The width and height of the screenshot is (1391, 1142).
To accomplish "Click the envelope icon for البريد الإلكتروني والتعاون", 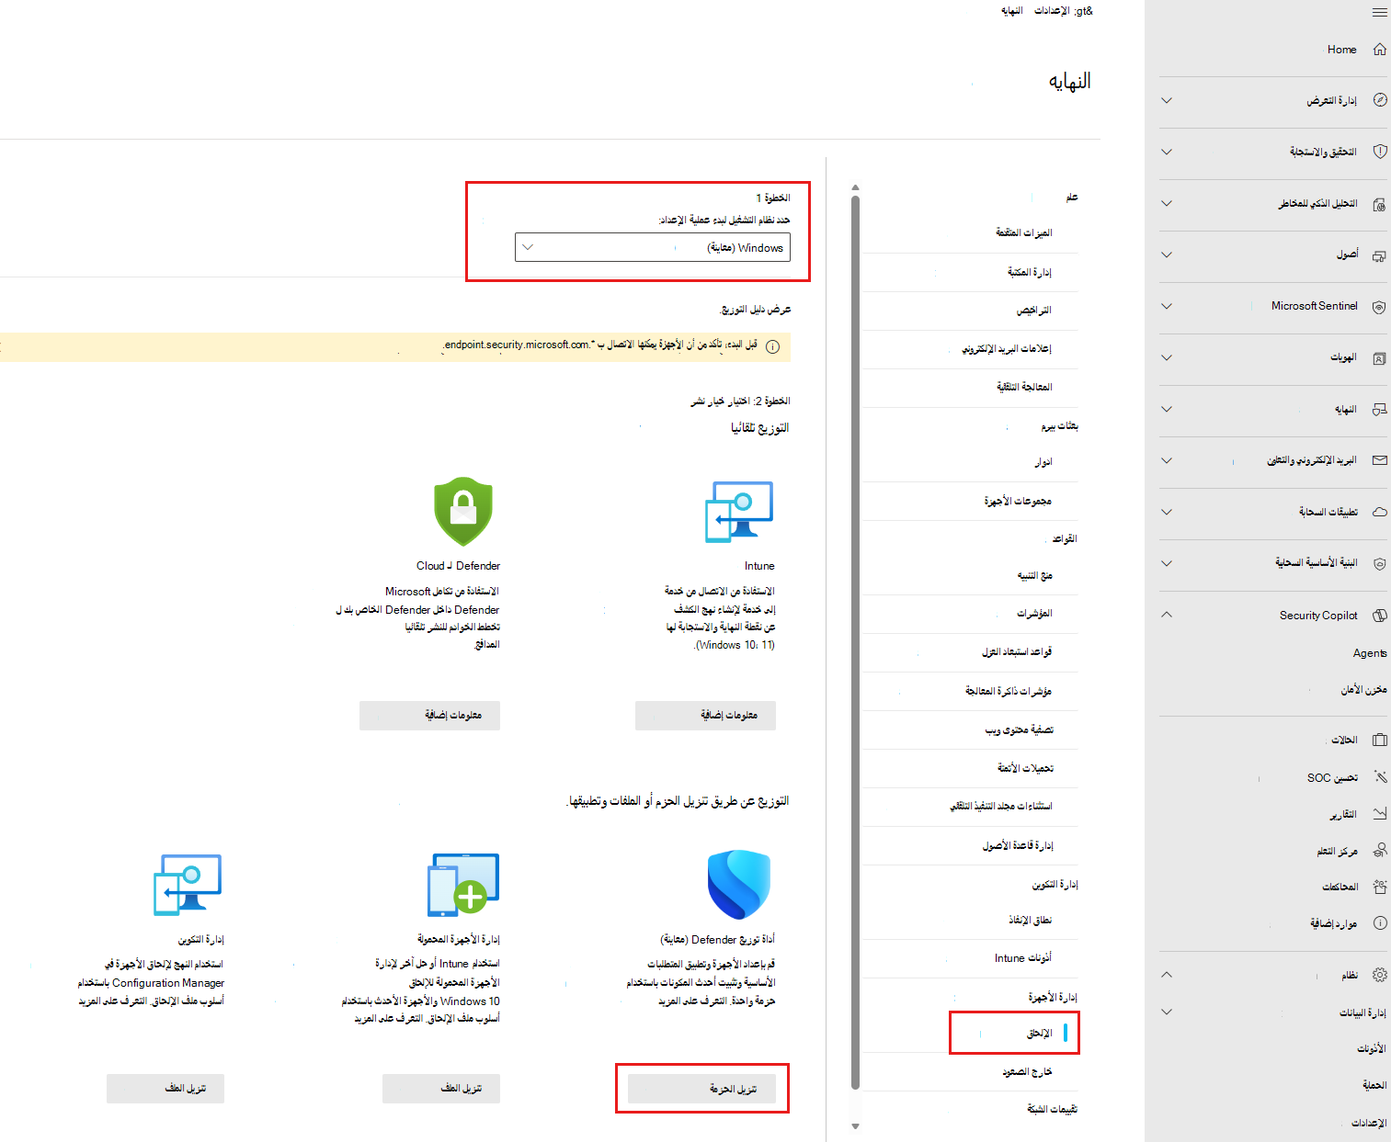I will pyautogui.click(x=1379, y=460).
